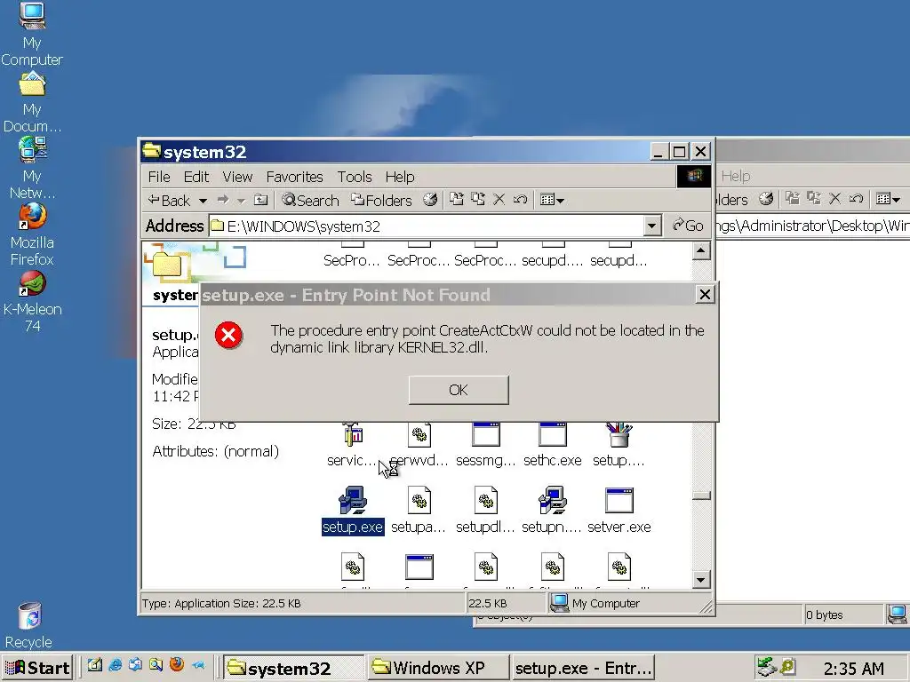Open the Favorites menu in system32
This screenshot has width=910, height=682.
pos(294,177)
